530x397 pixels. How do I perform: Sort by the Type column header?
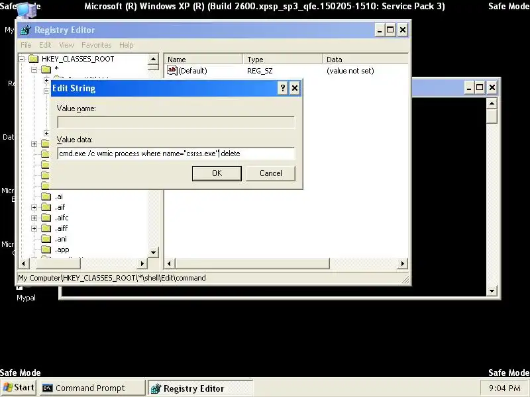click(x=283, y=60)
